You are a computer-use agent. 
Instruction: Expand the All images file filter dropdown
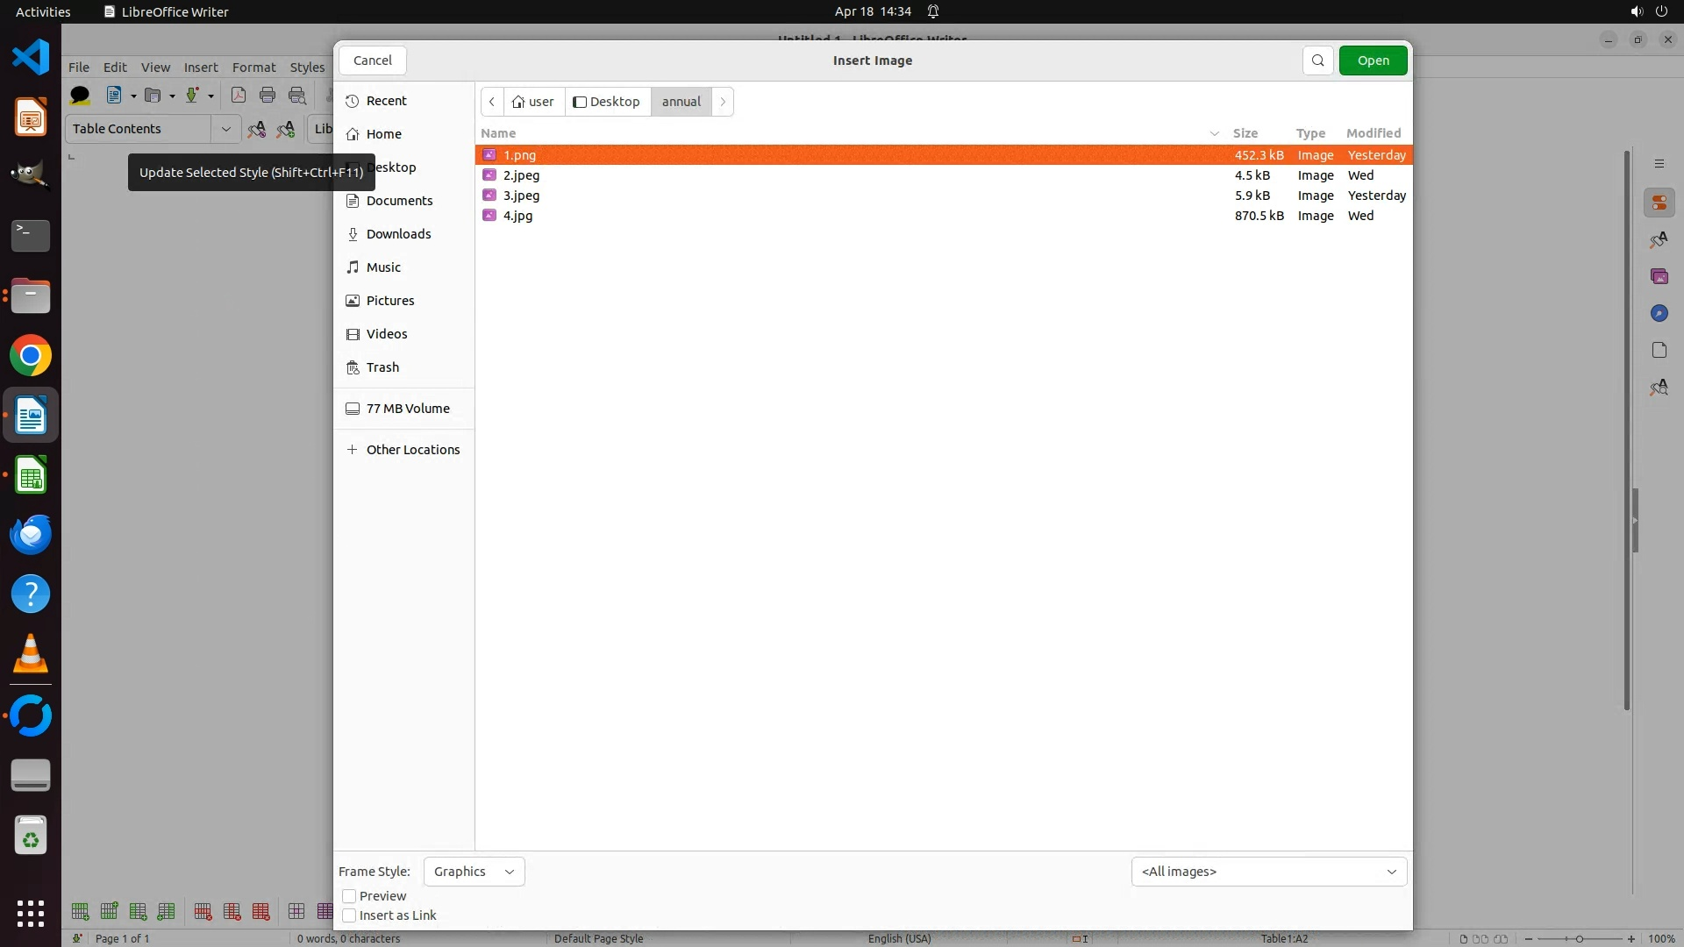(1268, 872)
